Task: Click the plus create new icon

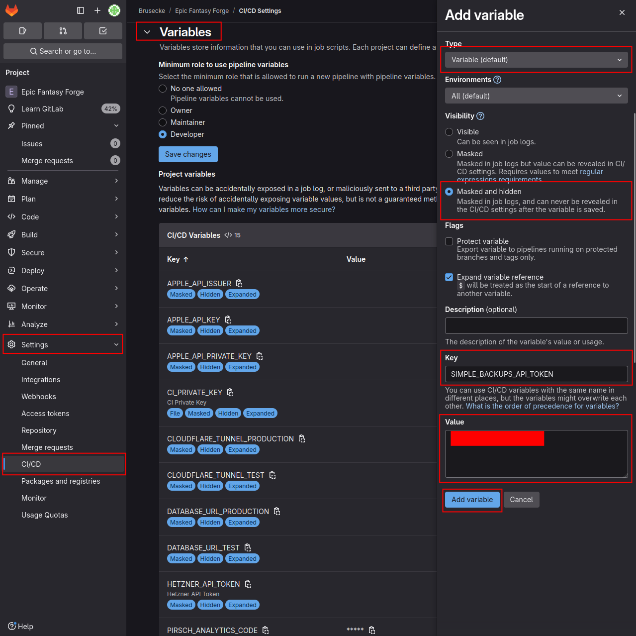Action: (97, 10)
